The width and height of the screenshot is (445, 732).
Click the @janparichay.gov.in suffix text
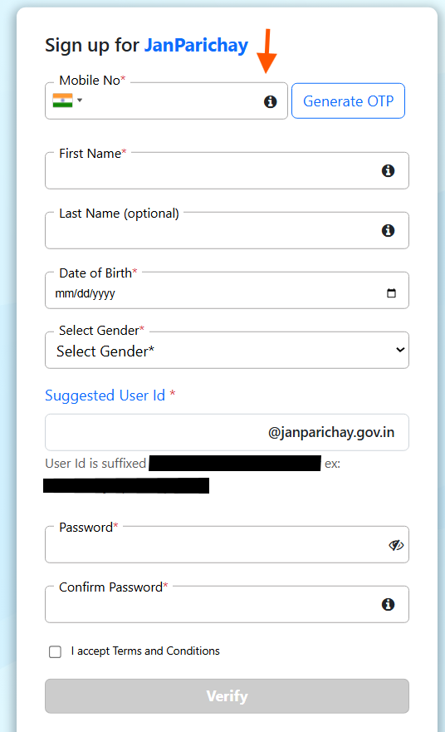click(331, 432)
